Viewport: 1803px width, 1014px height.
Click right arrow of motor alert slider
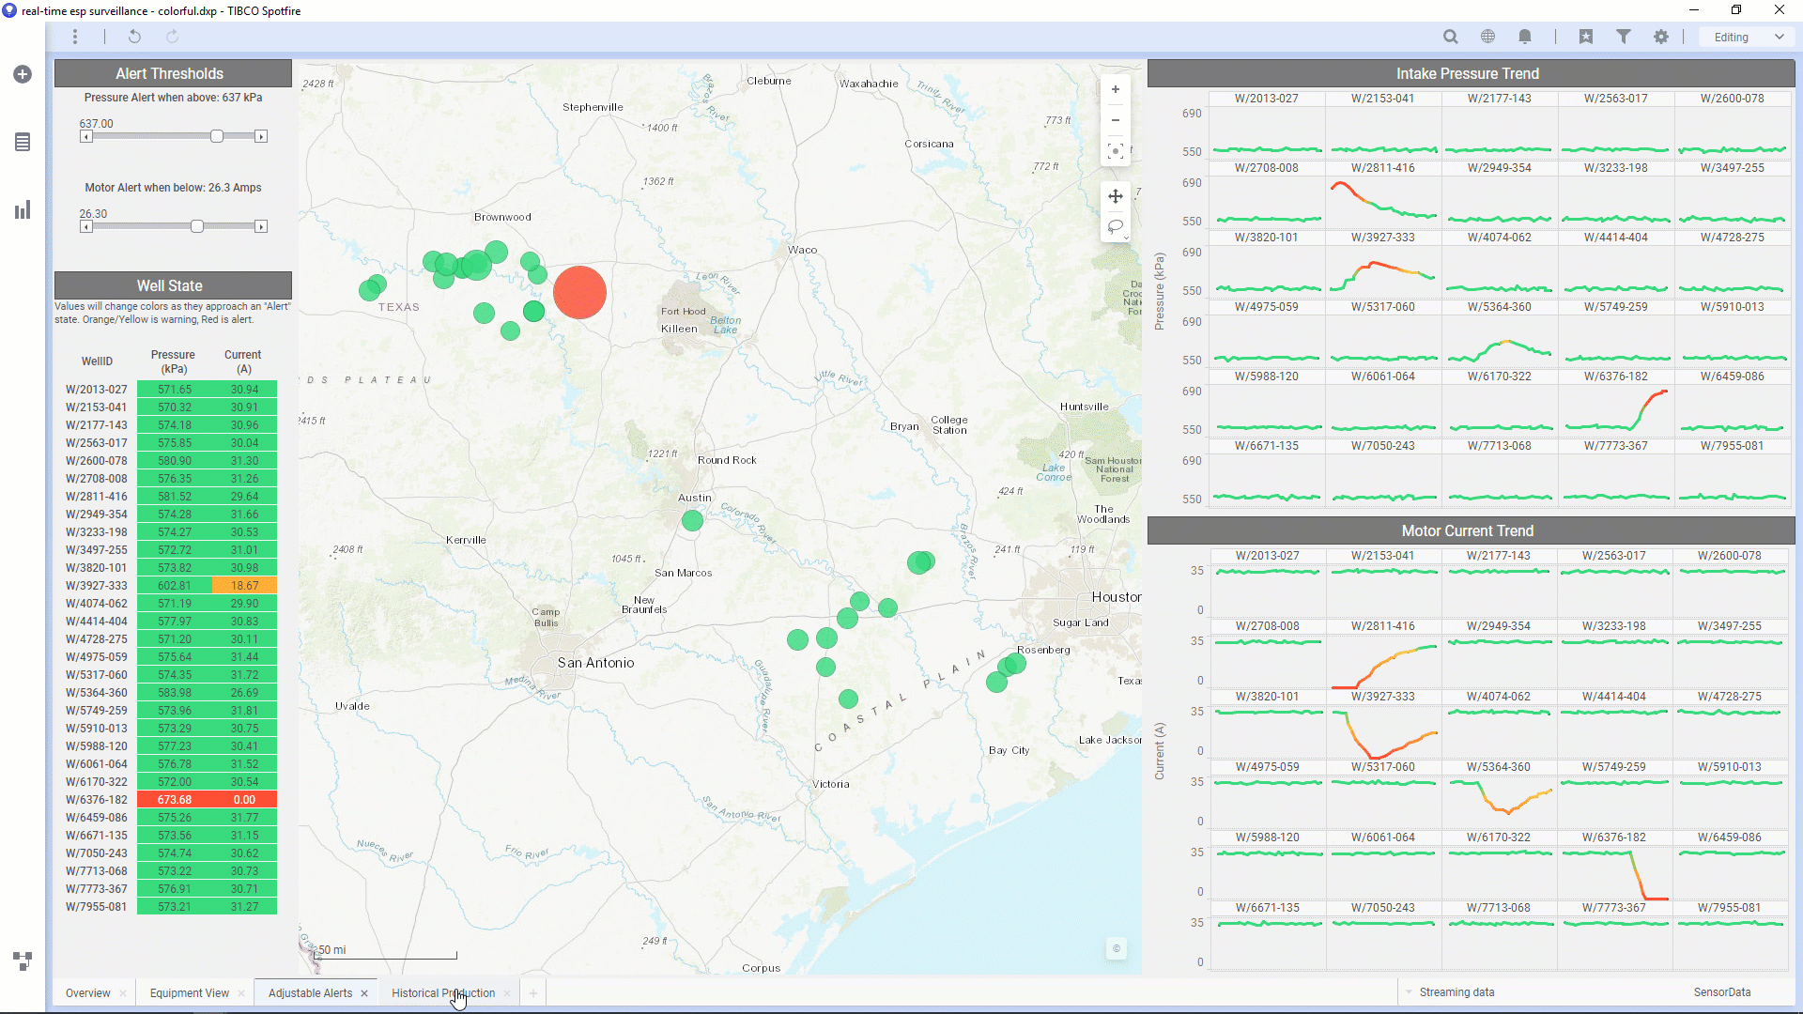[261, 227]
